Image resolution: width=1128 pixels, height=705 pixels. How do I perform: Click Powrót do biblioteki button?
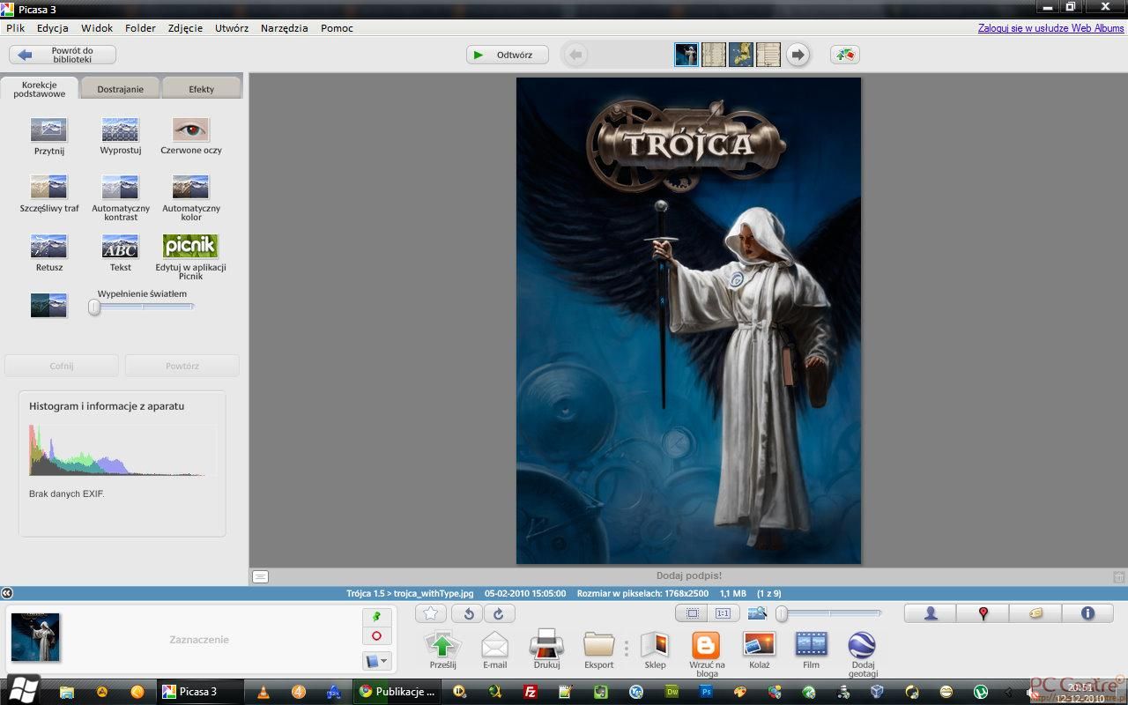coord(63,55)
